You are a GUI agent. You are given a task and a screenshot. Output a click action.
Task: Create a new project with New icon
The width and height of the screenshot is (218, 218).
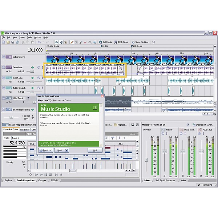click(4, 42)
